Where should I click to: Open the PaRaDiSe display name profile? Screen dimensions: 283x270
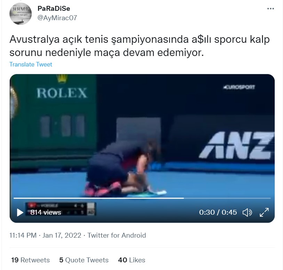pyautogui.click(x=54, y=8)
